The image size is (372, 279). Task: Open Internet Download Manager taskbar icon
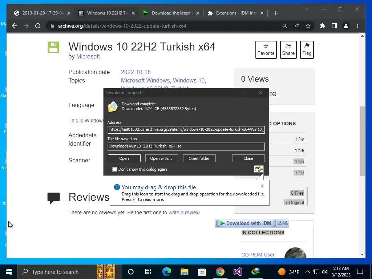click(x=255, y=272)
